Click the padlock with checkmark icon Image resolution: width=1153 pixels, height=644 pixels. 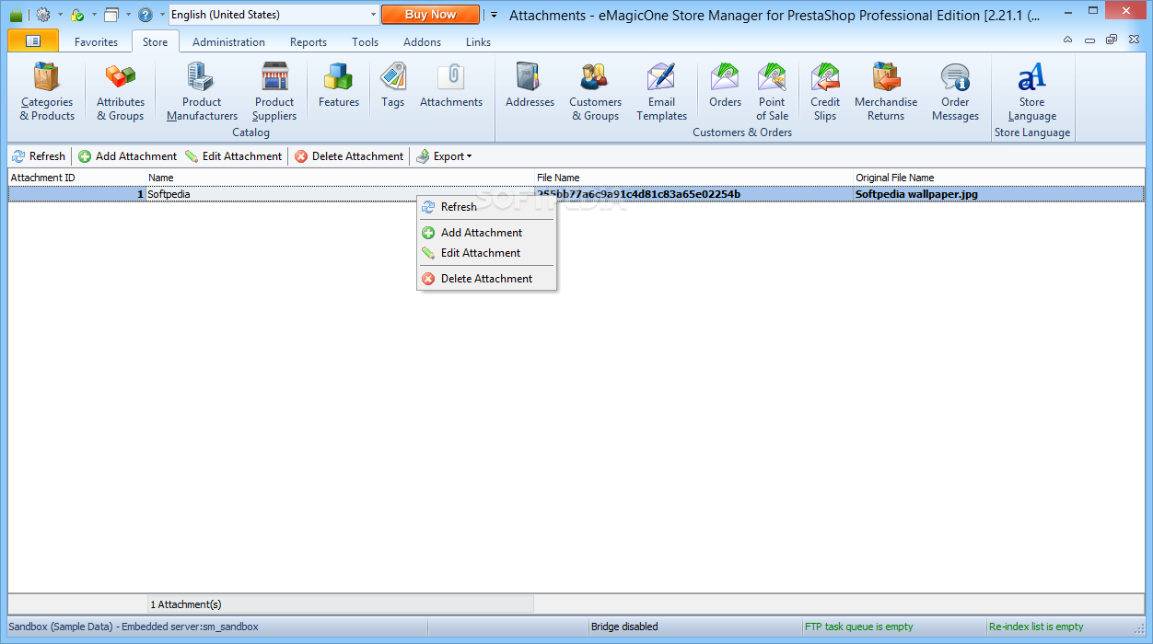point(77,15)
